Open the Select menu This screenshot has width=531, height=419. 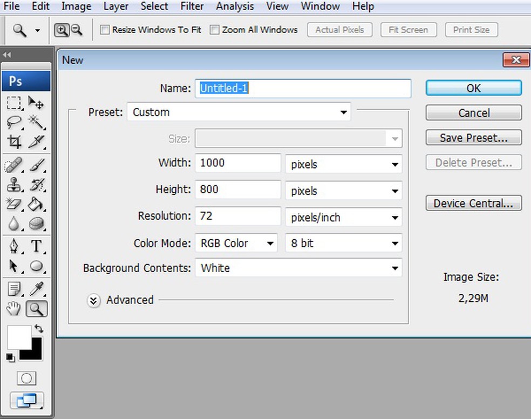pos(154,6)
